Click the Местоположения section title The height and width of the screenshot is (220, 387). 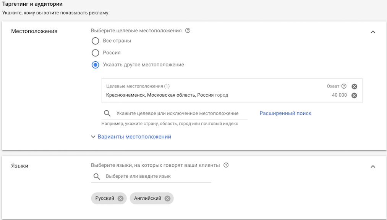coord(34,31)
